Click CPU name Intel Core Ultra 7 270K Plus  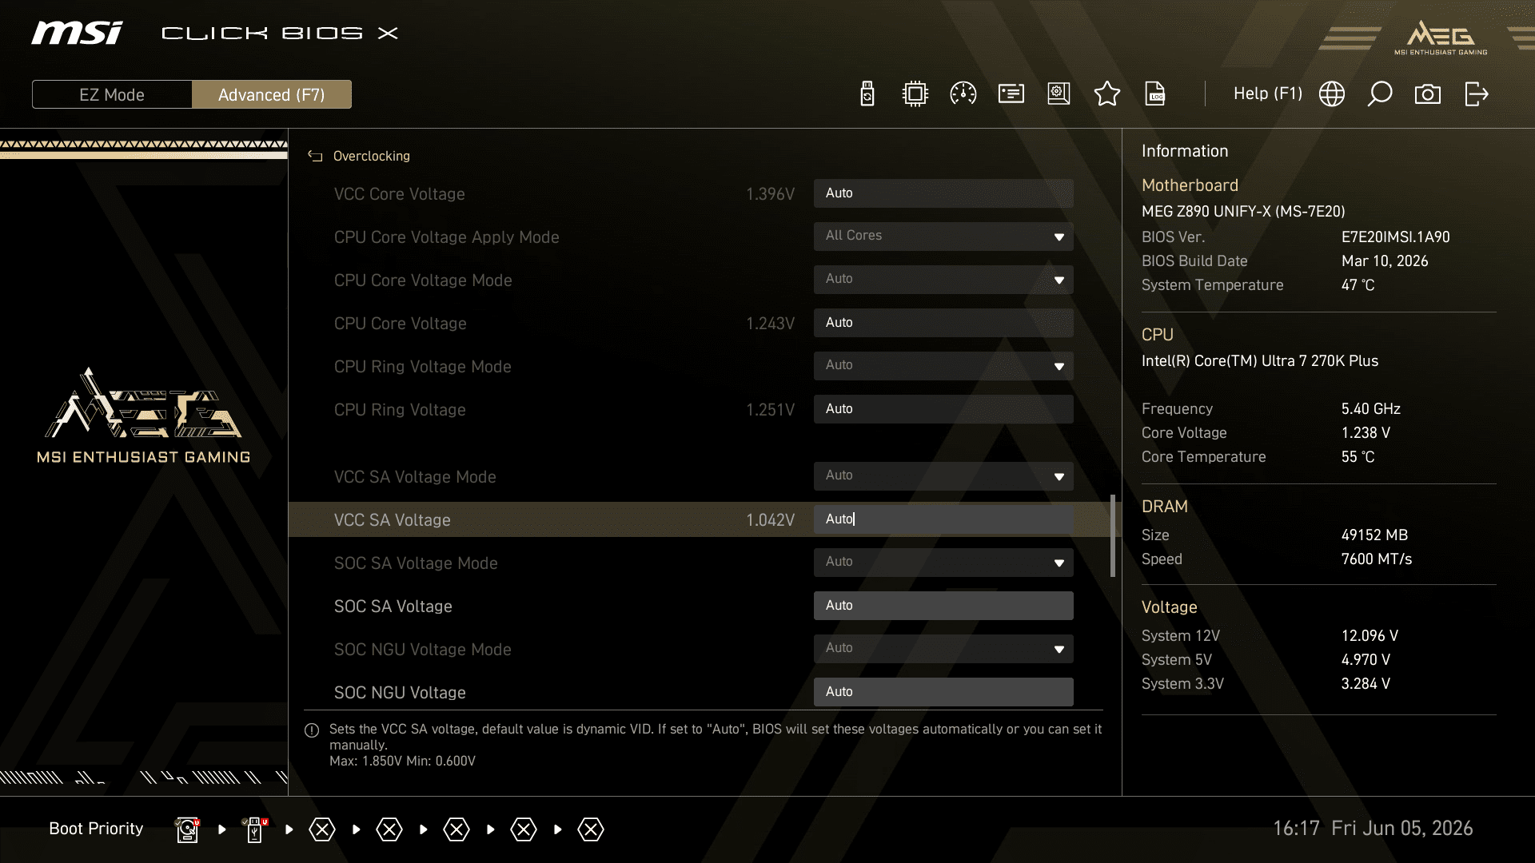click(1260, 361)
